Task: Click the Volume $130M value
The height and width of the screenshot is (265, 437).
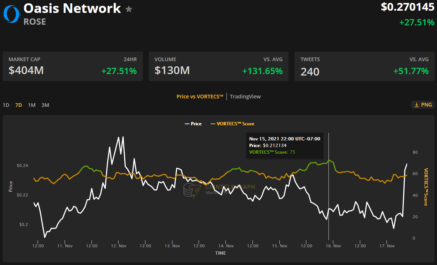Action: point(172,70)
